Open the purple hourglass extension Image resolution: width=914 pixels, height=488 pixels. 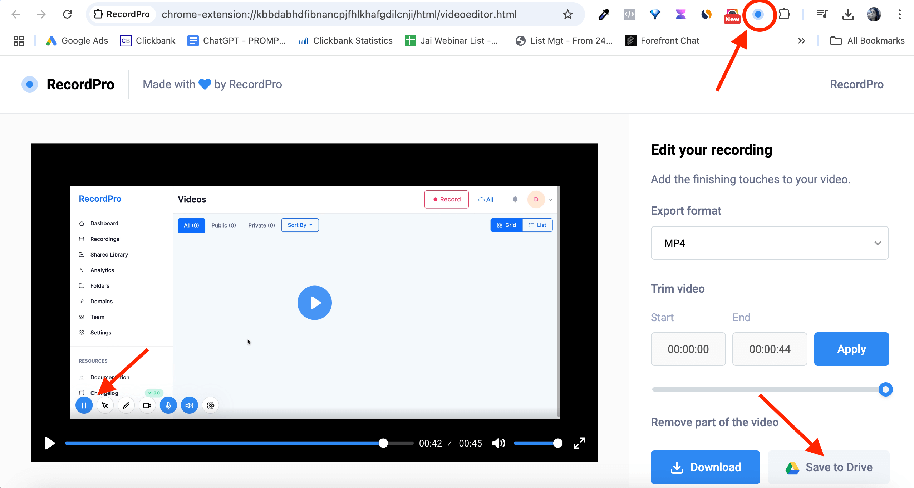[680, 14]
